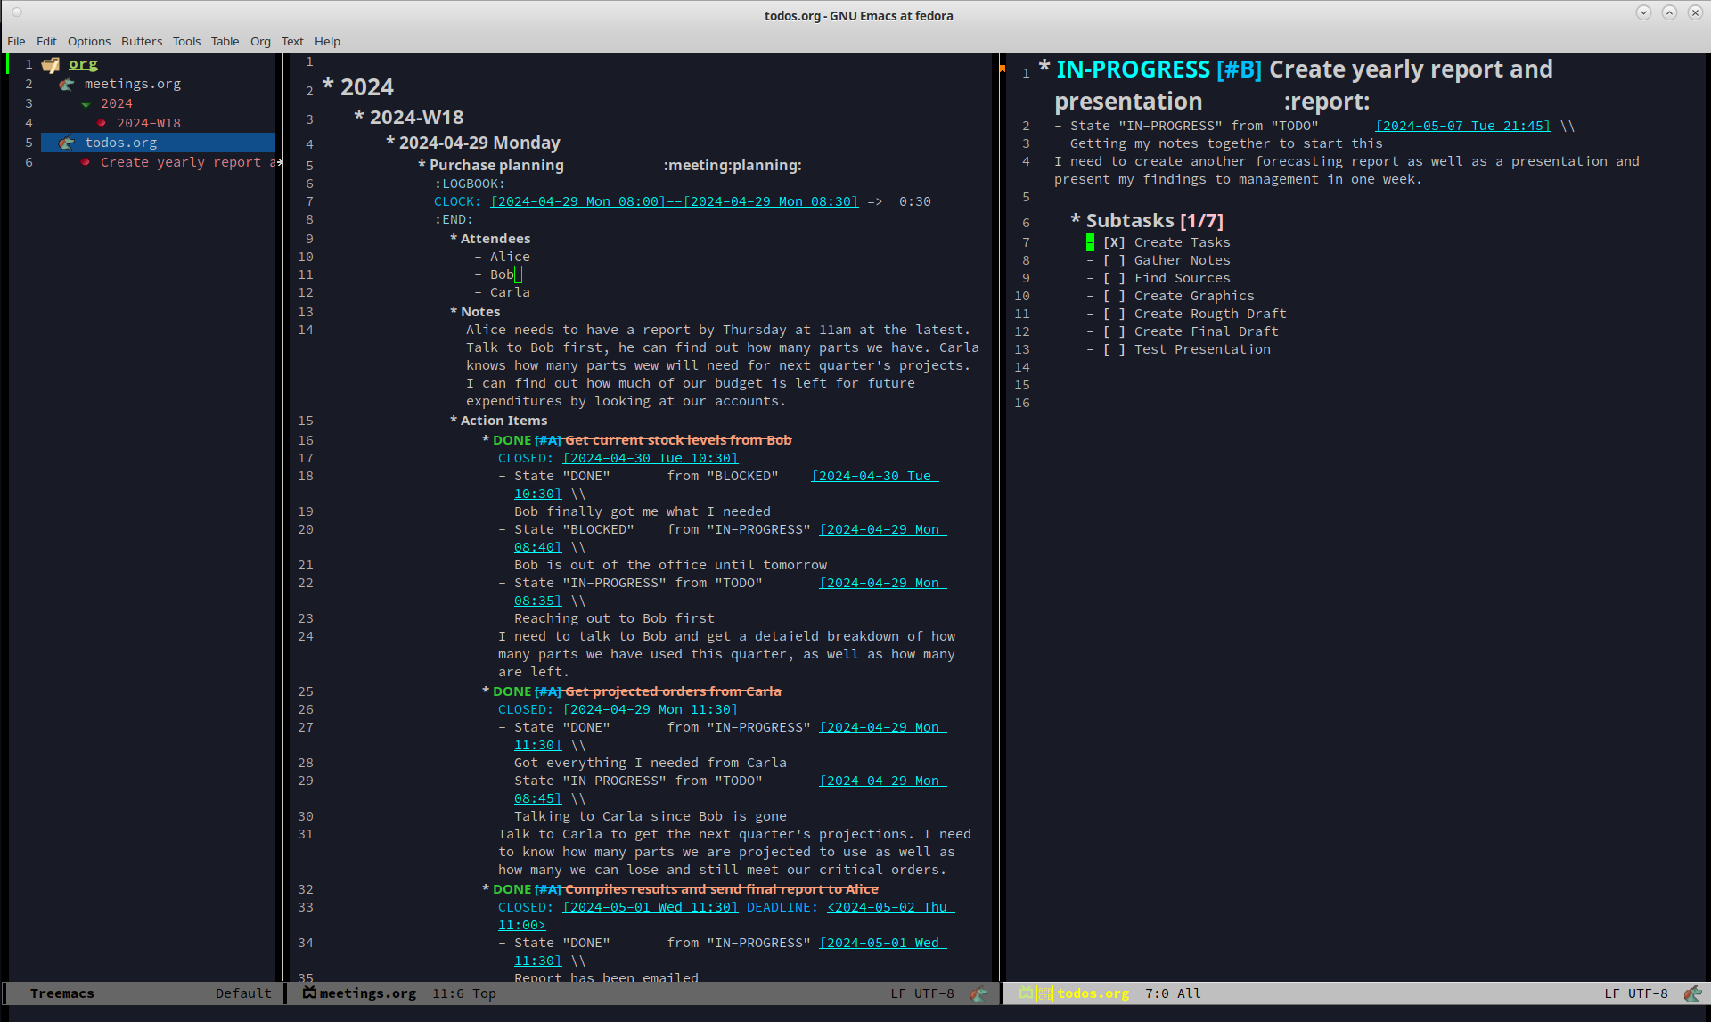Open the Org menu
The width and height of the screenshot is (1711, 1022).
(x=260, y=41)
